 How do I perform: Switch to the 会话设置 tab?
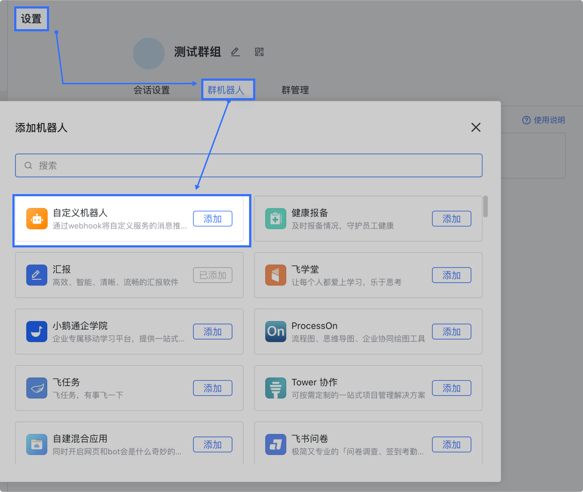point(152,90)
